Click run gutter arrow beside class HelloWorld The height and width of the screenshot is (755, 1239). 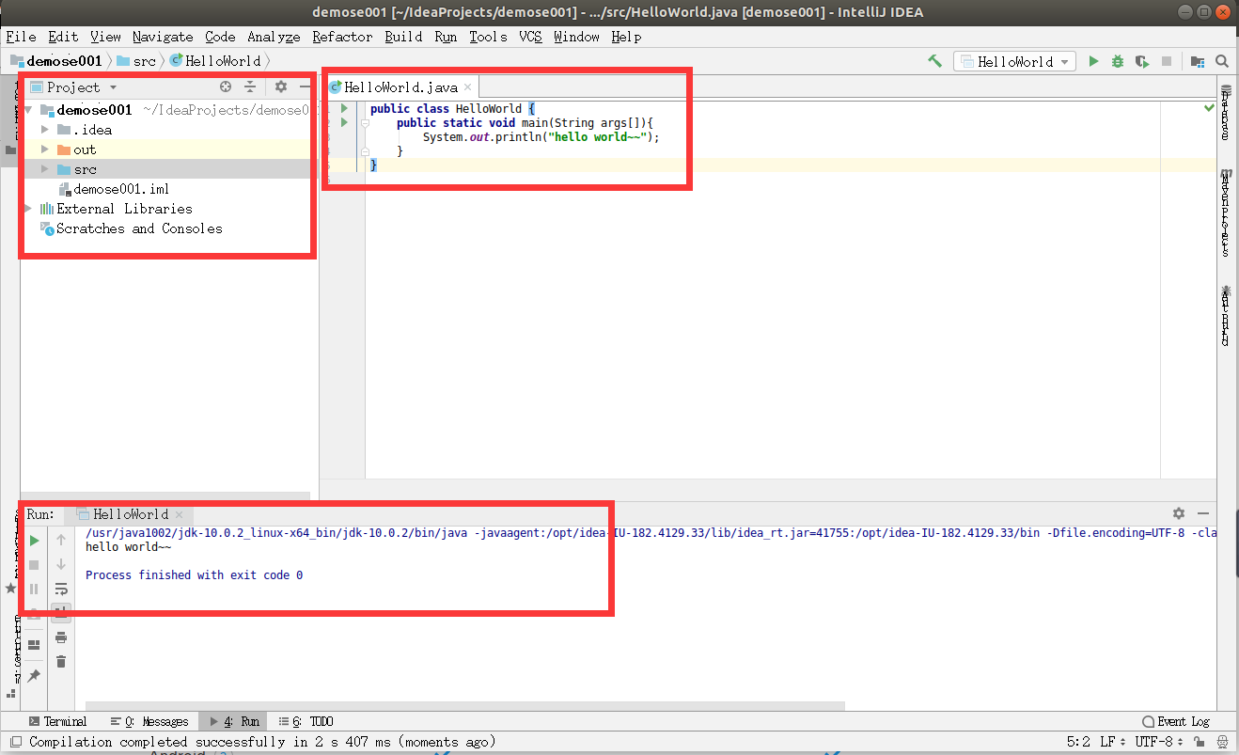click(x=344, y=109)
